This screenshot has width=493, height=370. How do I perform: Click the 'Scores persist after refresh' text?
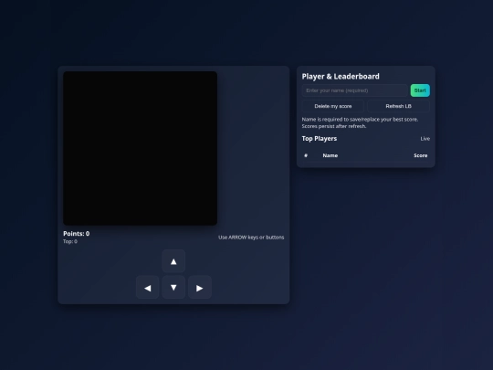pos(334,126)
